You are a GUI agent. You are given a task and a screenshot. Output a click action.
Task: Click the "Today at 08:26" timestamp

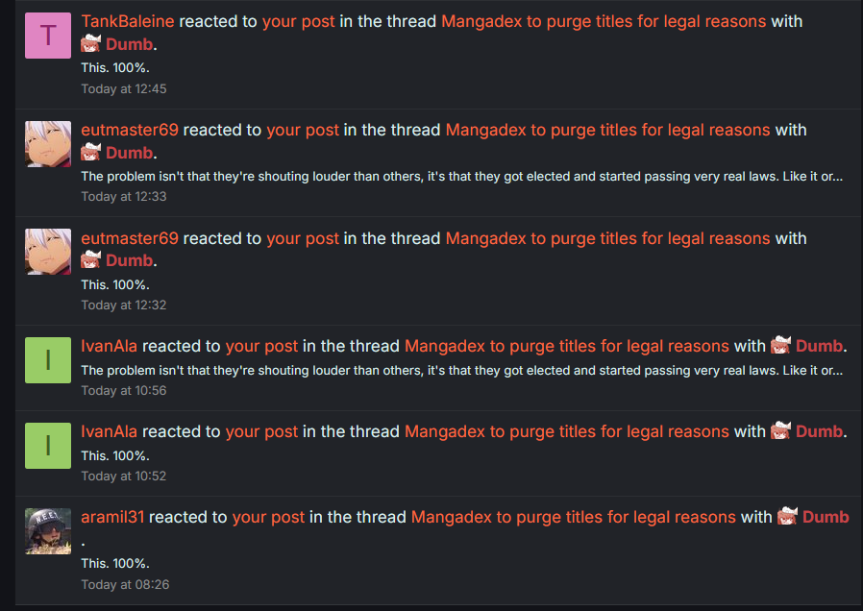(125, 584)
